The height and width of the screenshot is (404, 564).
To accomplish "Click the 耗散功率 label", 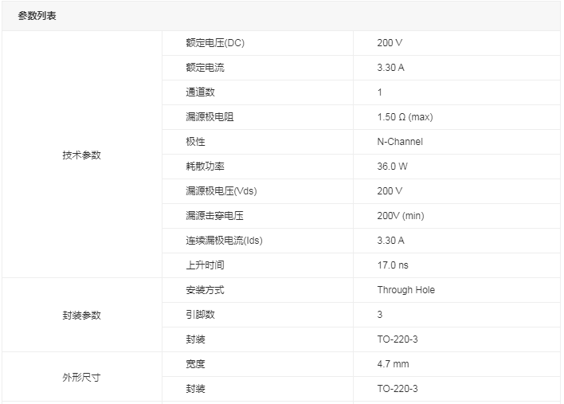I will pos(205,167).
